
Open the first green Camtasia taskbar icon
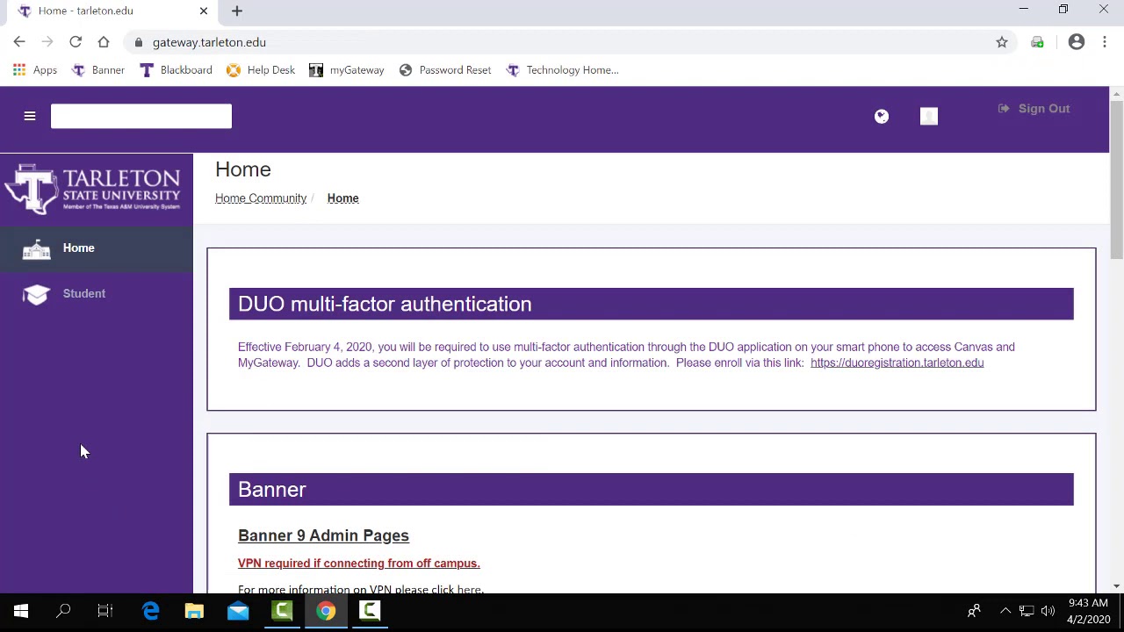point(282,611)
